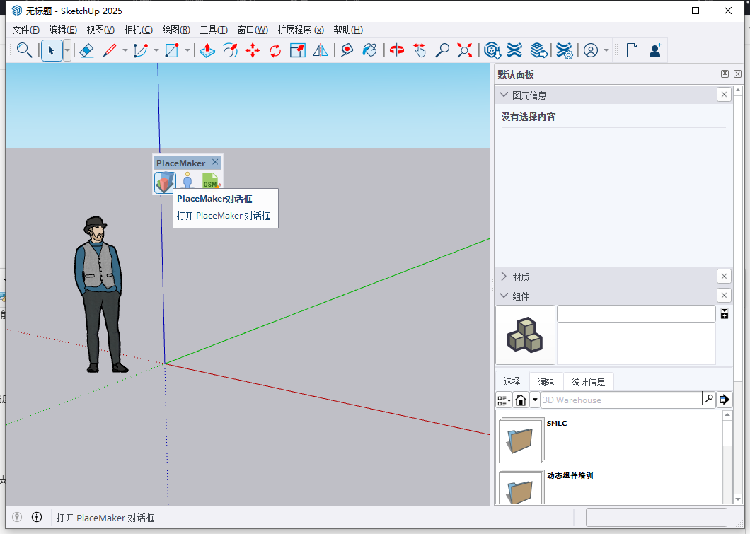The width and height of the screenshot is (750, 534).
Task: Click the PlaceMaker person icon
Action: 187,179
